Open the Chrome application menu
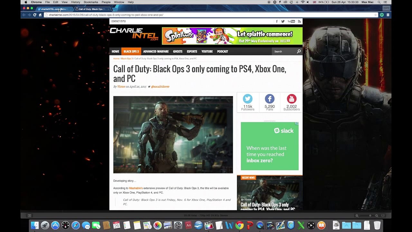 coord(36,2)
